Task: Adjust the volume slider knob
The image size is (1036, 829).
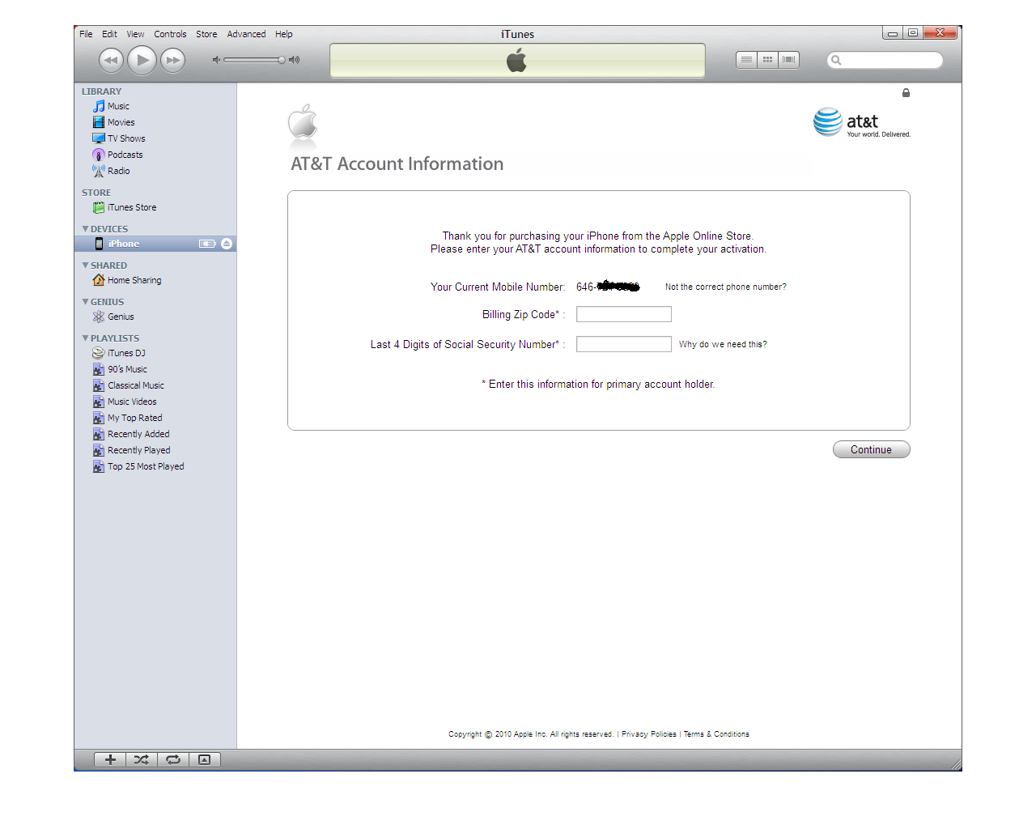Action: [282, 60]
